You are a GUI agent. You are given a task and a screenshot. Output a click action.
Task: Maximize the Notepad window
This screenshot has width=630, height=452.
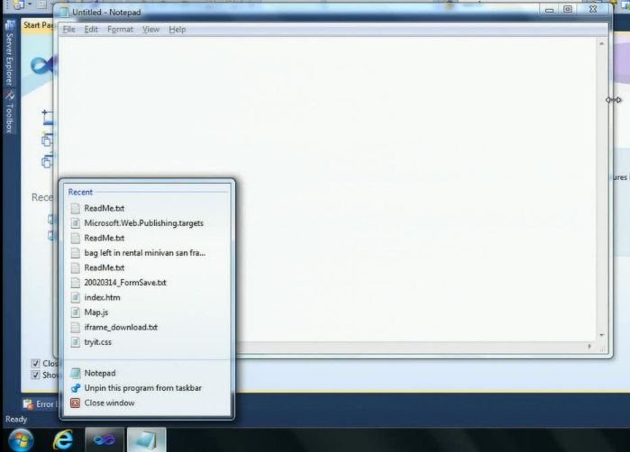click(x=567, y=9)
